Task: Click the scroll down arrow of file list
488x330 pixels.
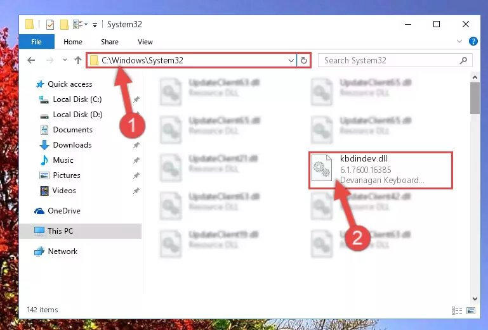Action: pos(475,299)
